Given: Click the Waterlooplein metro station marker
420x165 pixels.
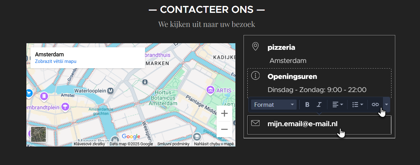Looking at the screenshot, I should pos(110,91).
